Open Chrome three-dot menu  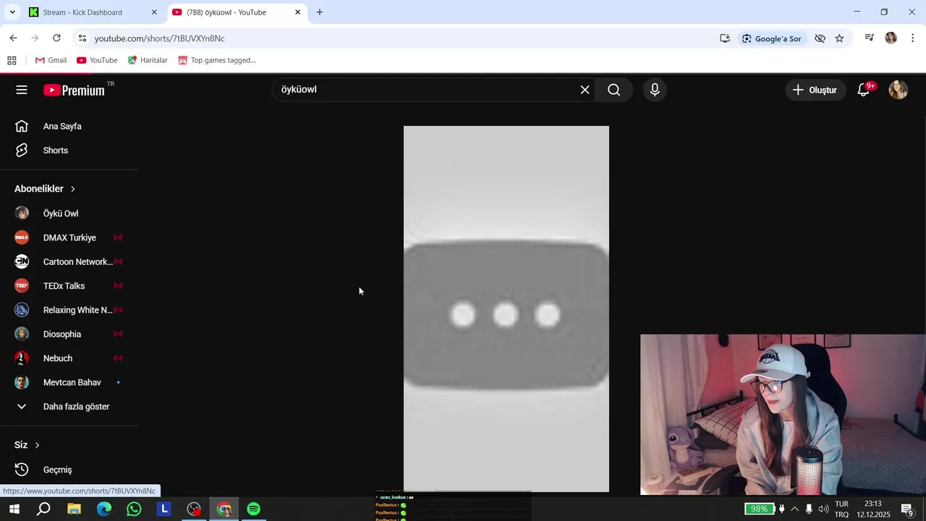tap(913, 38)
